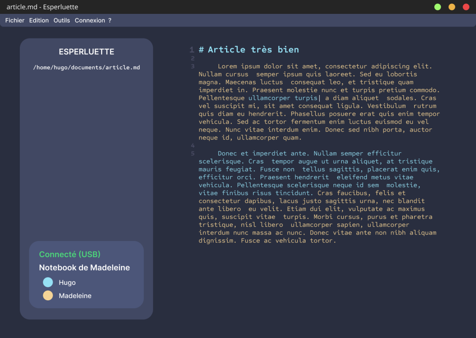Open the Edition menu
The width and height of the screenshot is (476, 338).
39,20
